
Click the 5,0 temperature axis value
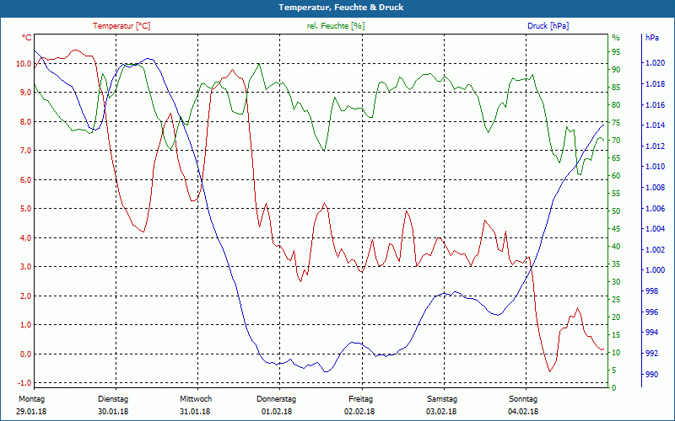(x=25, y=208)
